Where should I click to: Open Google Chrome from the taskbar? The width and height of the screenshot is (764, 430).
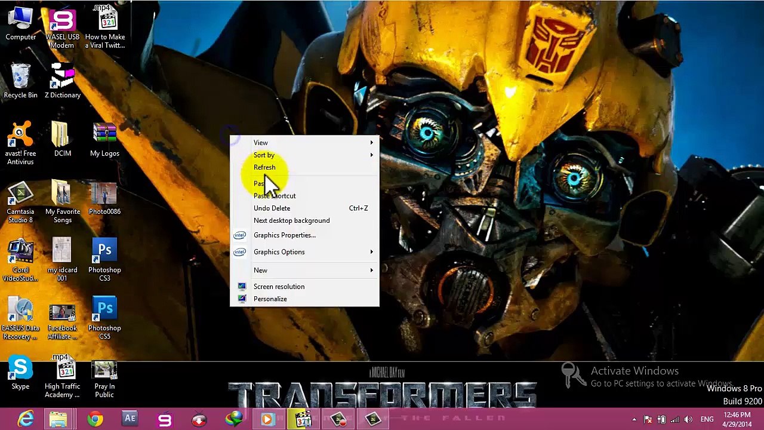tap(95, 419)
